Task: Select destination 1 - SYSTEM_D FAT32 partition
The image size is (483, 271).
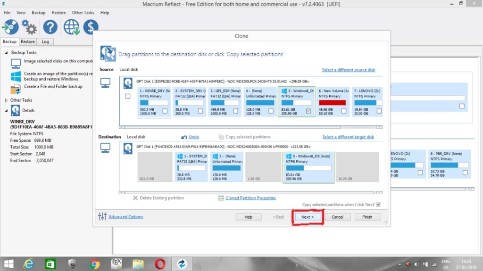Action: [x=191, y=167]
